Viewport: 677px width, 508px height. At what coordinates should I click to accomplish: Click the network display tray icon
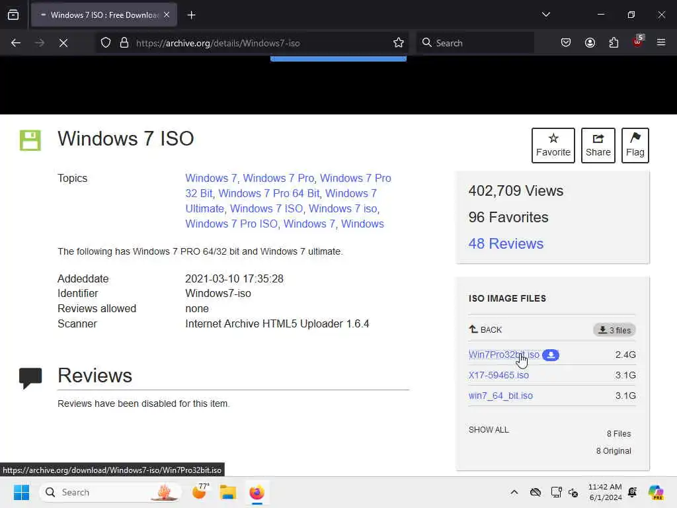[x=557, y=492]
